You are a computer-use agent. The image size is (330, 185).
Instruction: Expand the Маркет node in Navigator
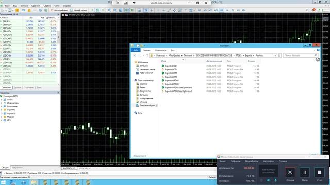1,117
